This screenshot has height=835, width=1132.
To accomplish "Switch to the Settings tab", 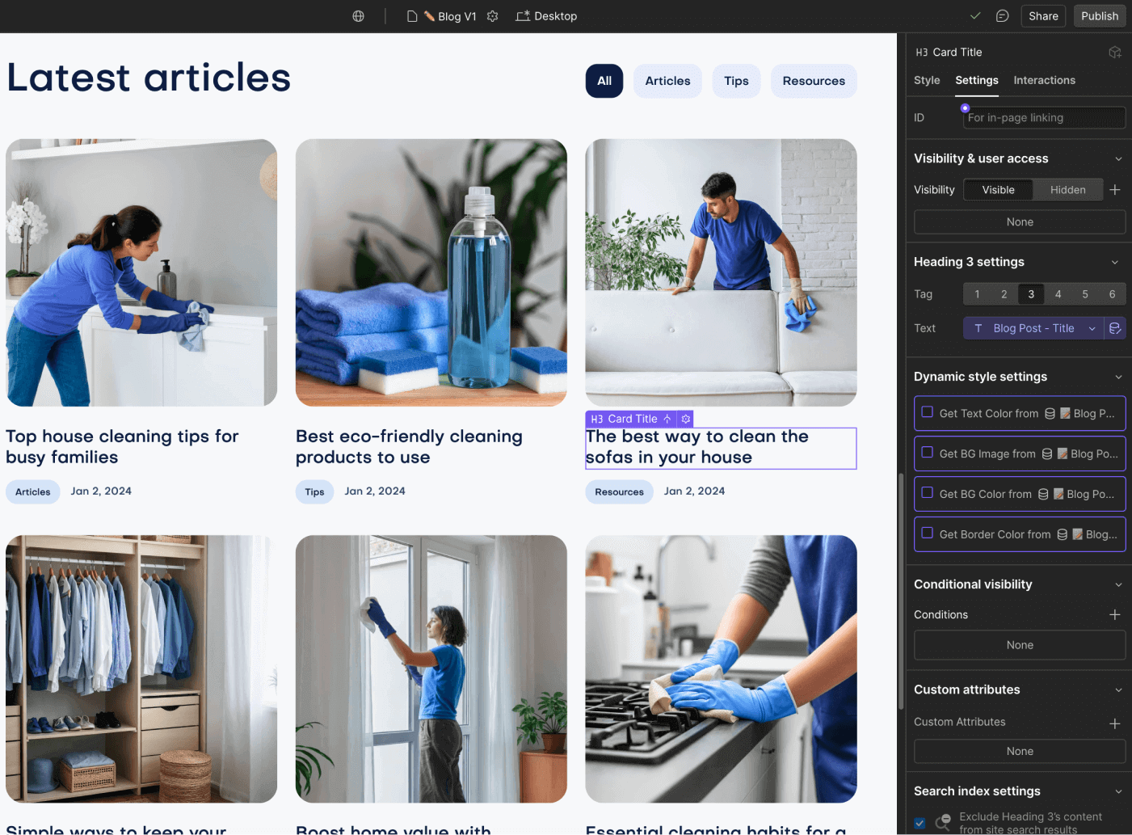I will pos(977,80).
